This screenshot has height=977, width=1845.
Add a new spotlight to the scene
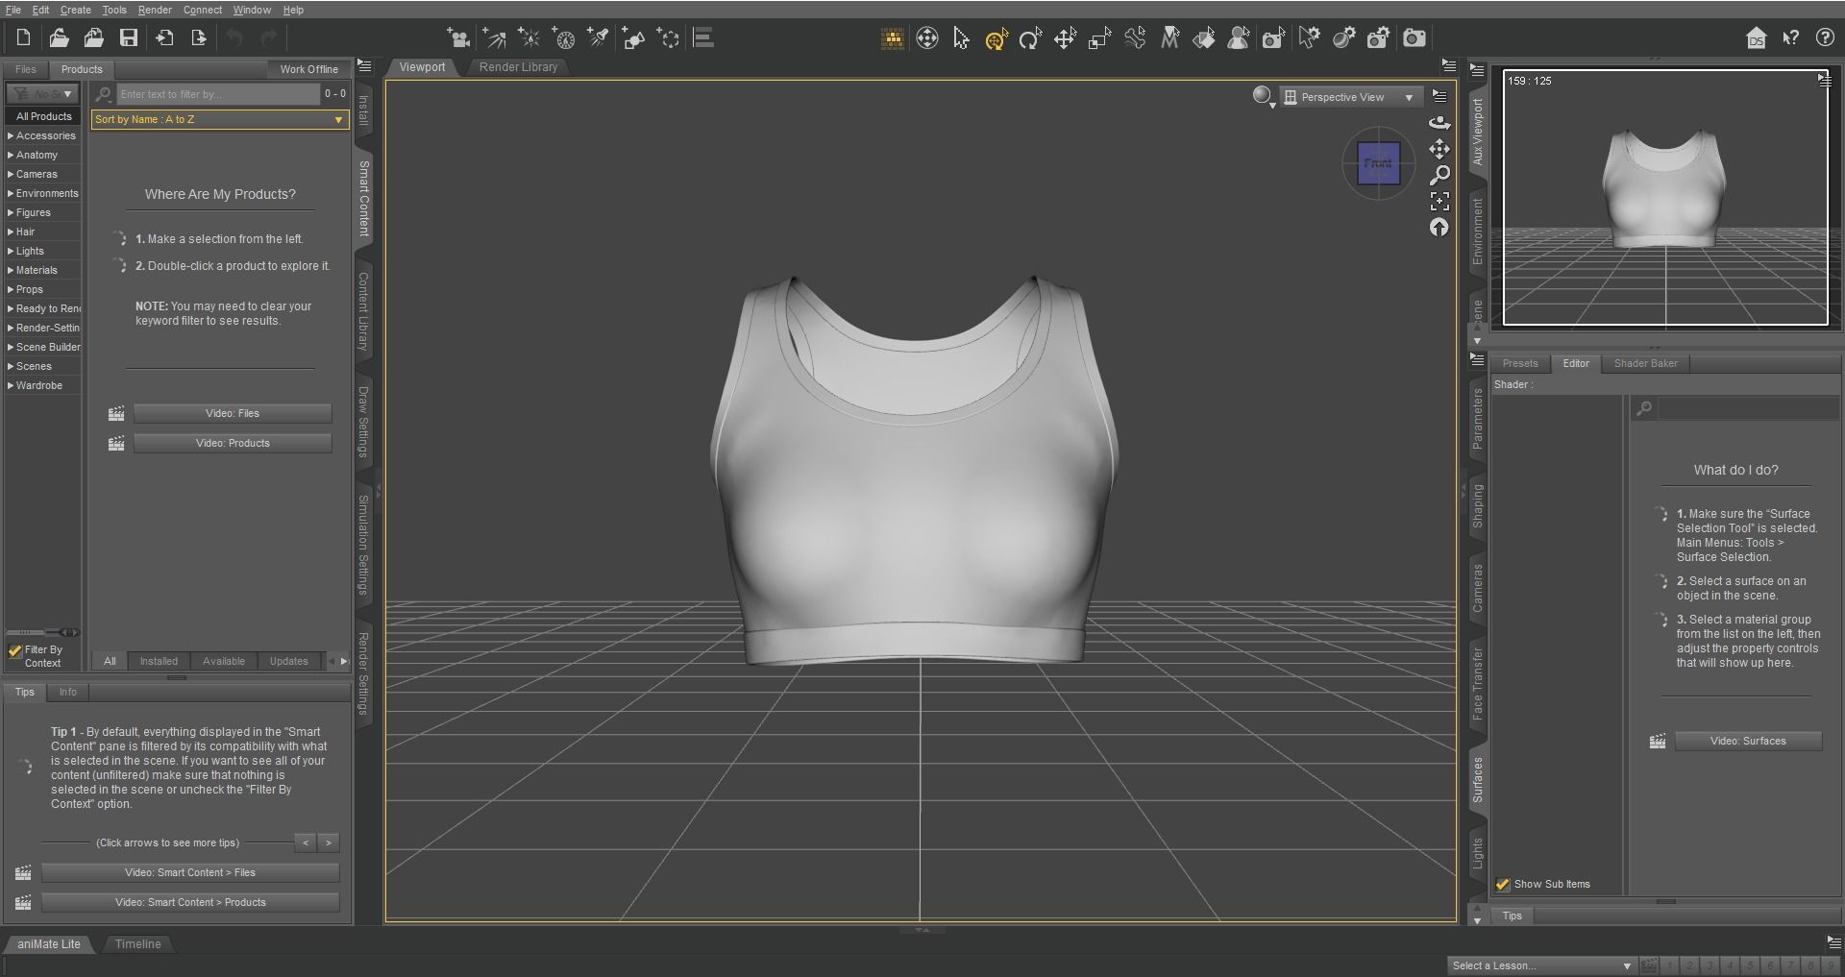point(598,38)
